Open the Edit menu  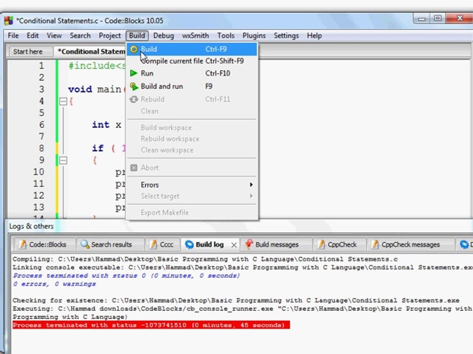[x=33, y=35]
